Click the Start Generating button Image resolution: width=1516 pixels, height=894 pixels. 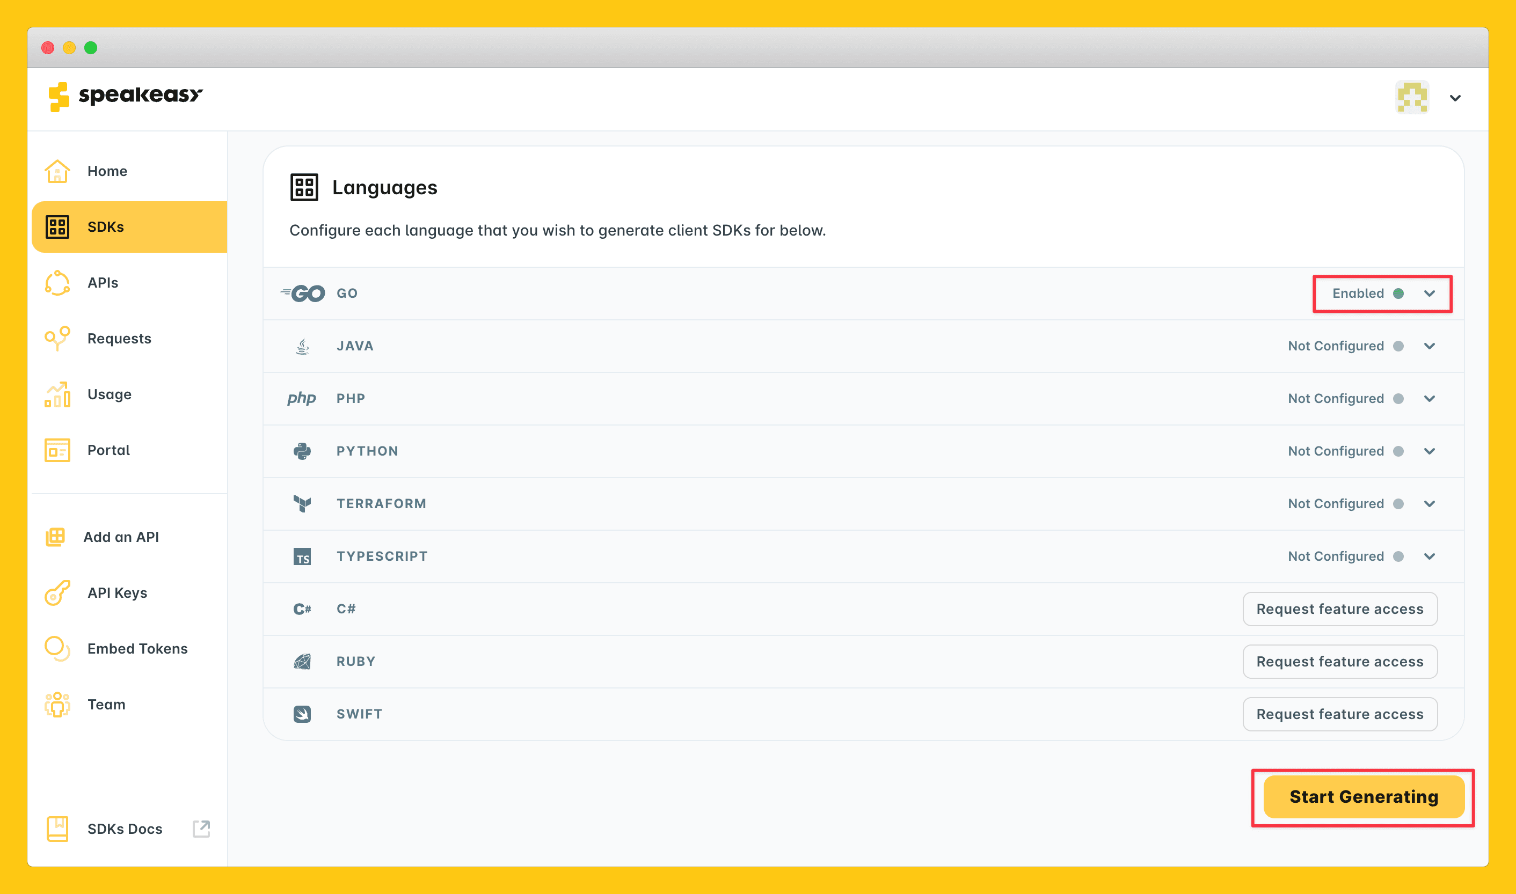point(1364,797)
